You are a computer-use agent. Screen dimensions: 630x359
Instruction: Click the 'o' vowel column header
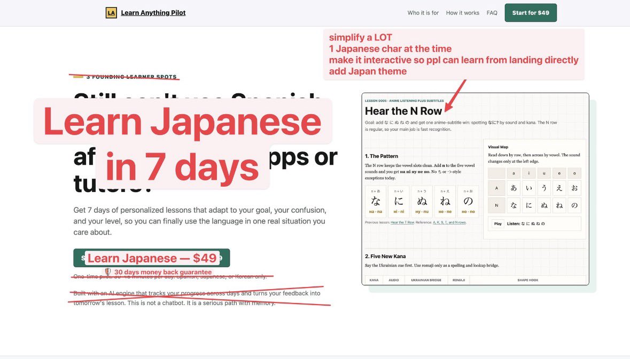(574, 173)
